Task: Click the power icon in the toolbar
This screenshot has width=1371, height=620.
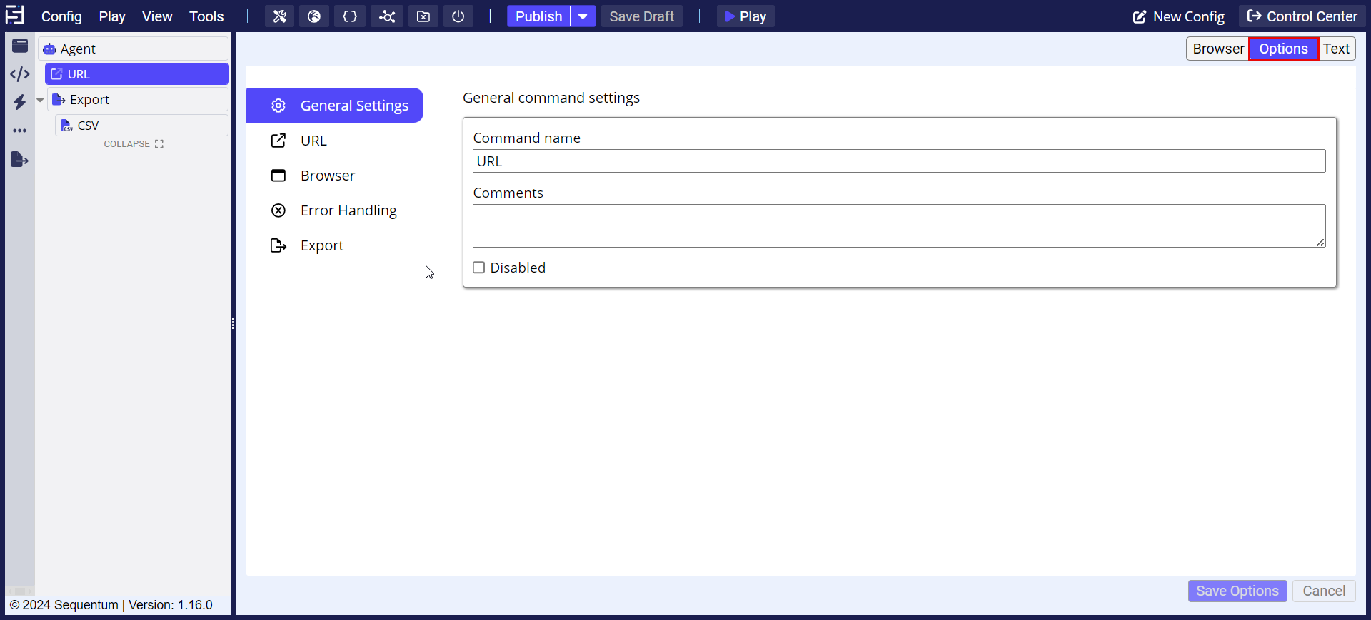Action: (458, 16)
